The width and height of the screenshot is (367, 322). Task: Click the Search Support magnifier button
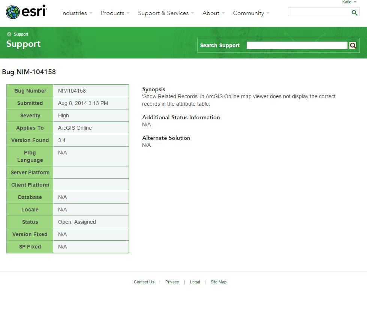353,45
